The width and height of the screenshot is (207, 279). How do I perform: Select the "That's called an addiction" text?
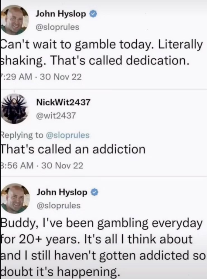coord(73,149)
